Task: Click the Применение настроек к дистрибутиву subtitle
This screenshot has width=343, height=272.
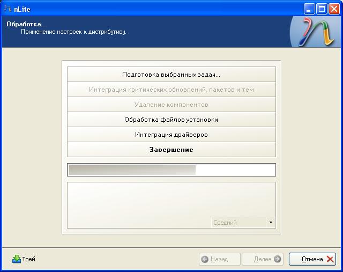Action: (x=73, y=32)
